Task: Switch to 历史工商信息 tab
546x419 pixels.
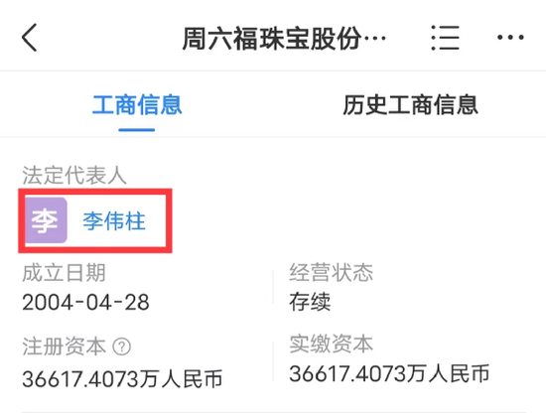Action: click(410, 104)
